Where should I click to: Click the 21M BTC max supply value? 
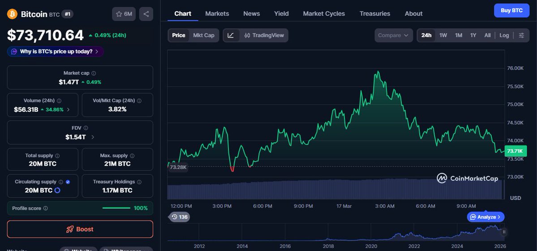pyautogui.click(x=117, y=164)
